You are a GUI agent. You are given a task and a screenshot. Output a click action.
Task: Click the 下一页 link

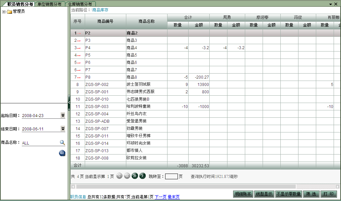point(160,197)
